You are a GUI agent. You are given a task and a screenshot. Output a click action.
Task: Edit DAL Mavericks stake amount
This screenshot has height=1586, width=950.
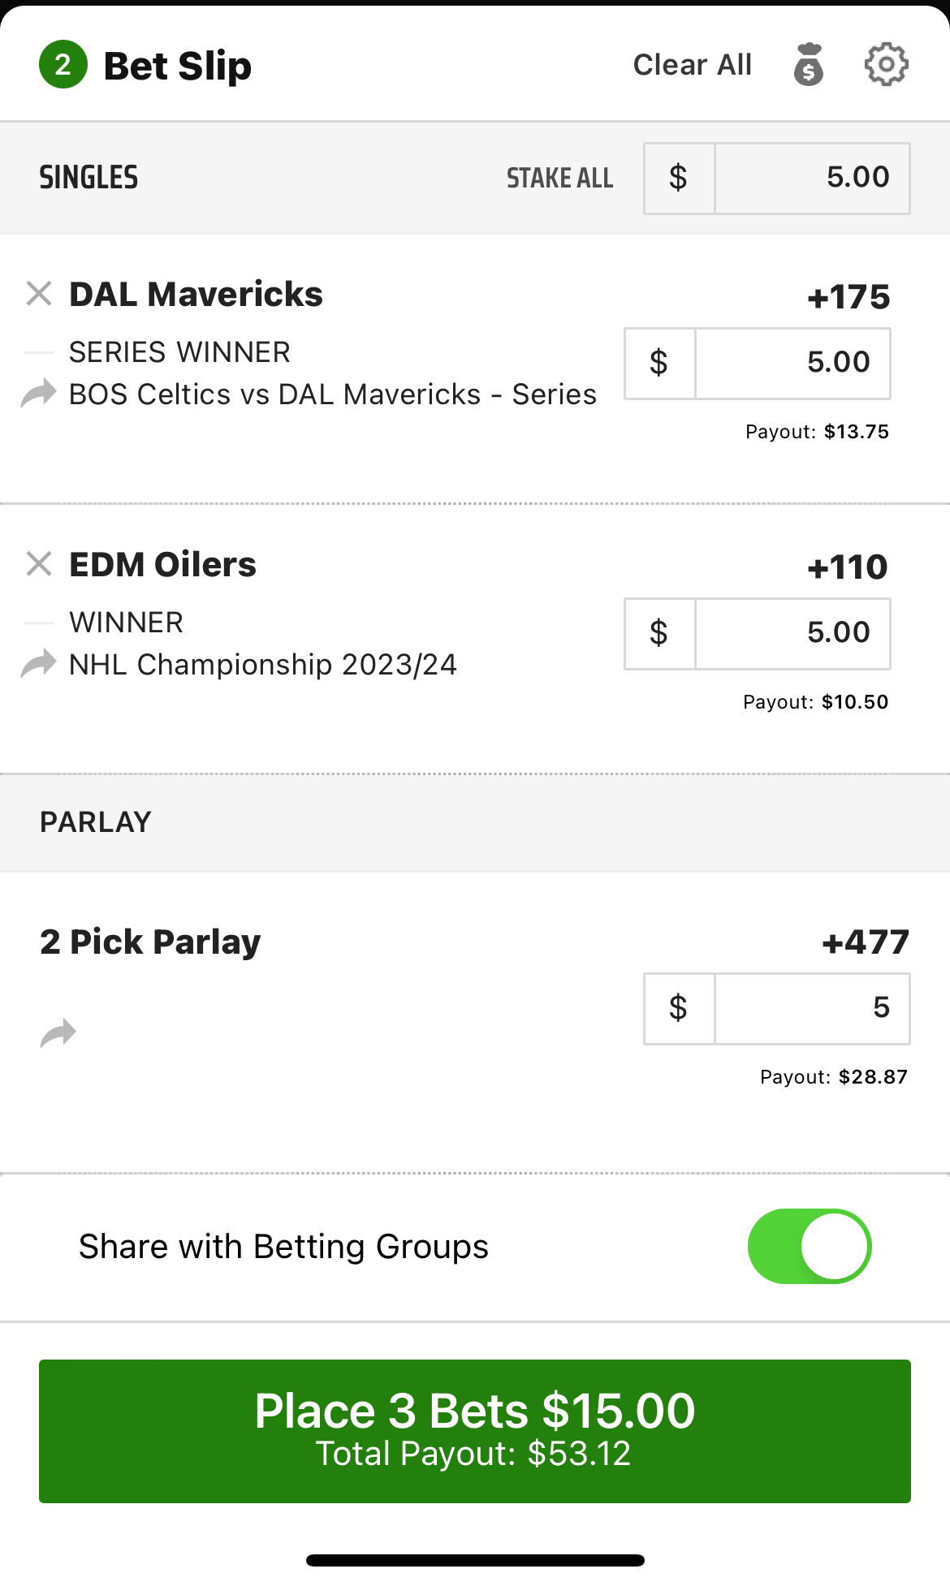[792, 363]
